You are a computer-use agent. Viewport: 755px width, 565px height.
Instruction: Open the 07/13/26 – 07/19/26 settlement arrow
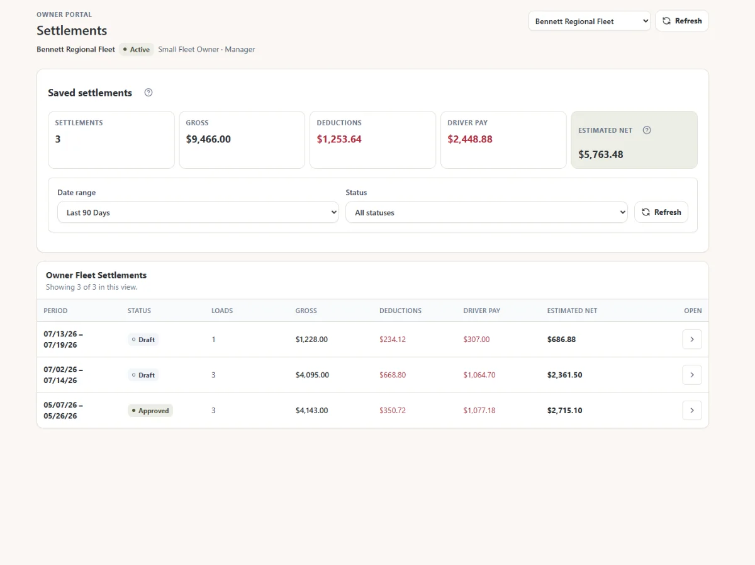[x=692, y=340]
